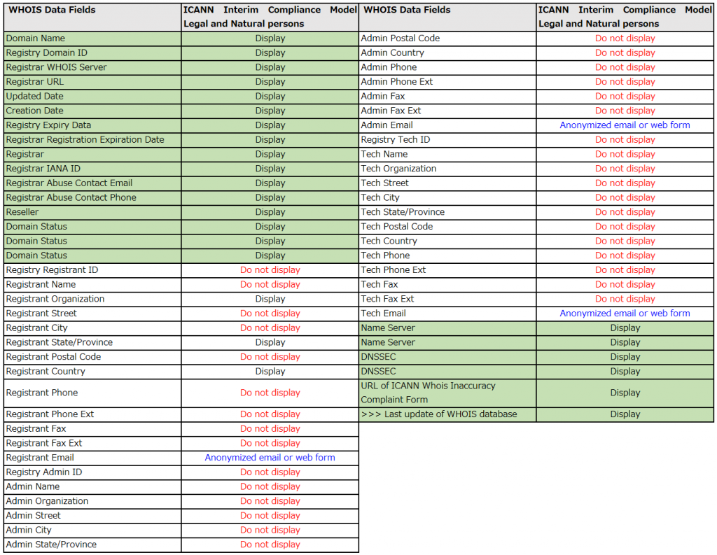Select ">>> Last update of WHOIS database" cell
717x555 pixels.
tap(447, 414)
